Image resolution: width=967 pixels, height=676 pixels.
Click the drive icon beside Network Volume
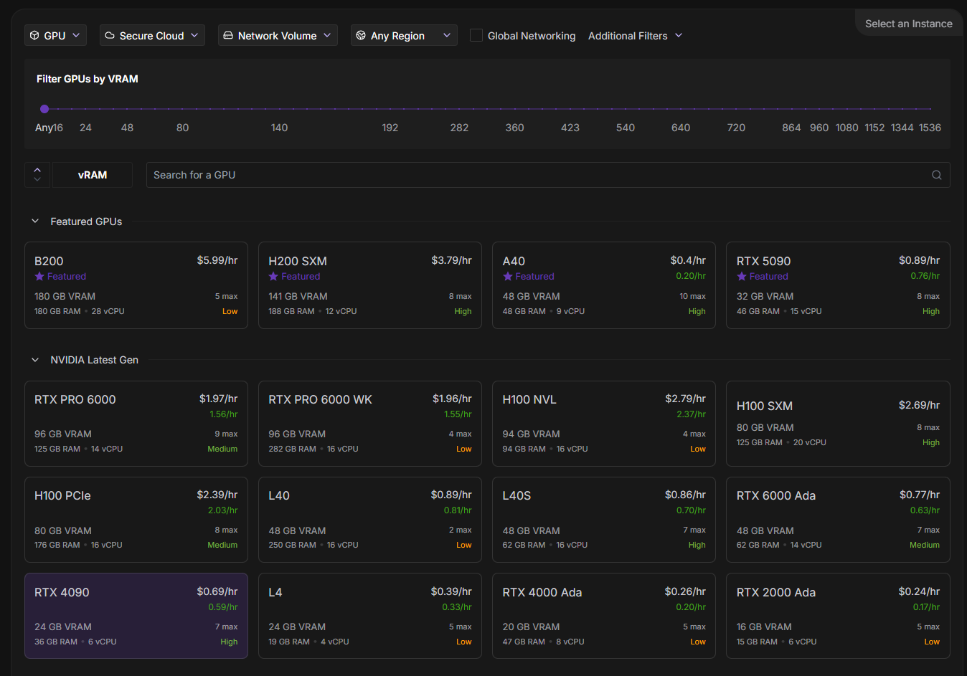(228, 35)
